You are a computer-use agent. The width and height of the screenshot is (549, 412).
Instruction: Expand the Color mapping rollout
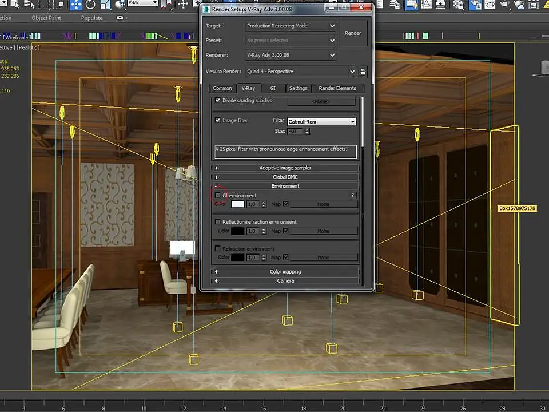pos(285,272)
